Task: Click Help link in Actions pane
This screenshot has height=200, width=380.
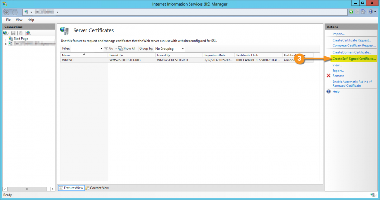Action: coord(336,91)
